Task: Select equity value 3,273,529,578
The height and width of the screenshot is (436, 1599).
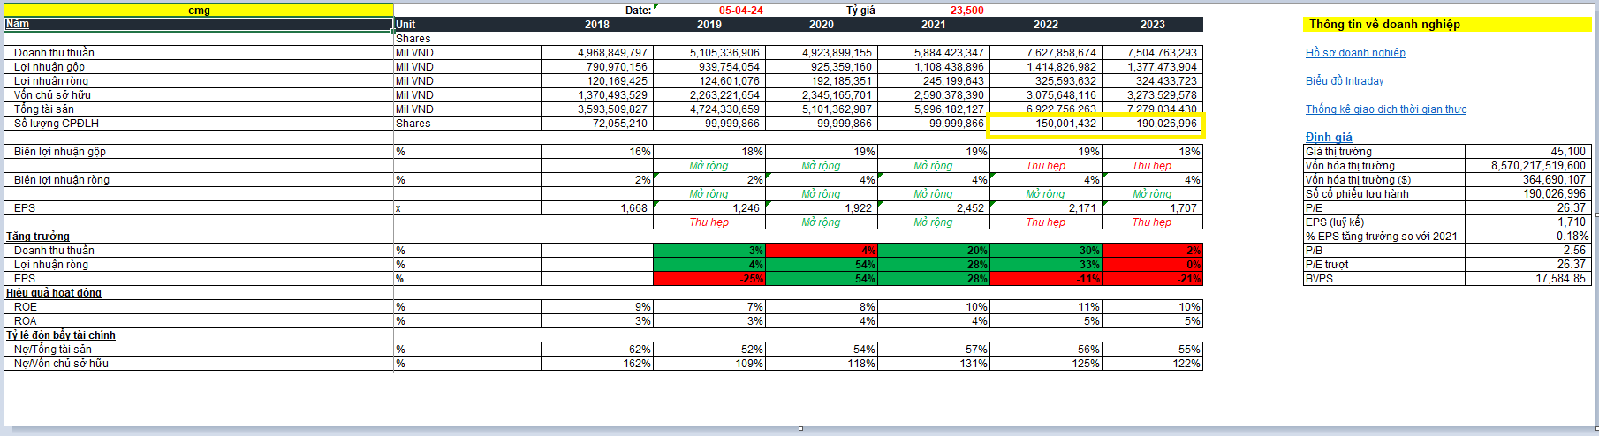Action: point(1152,95)
